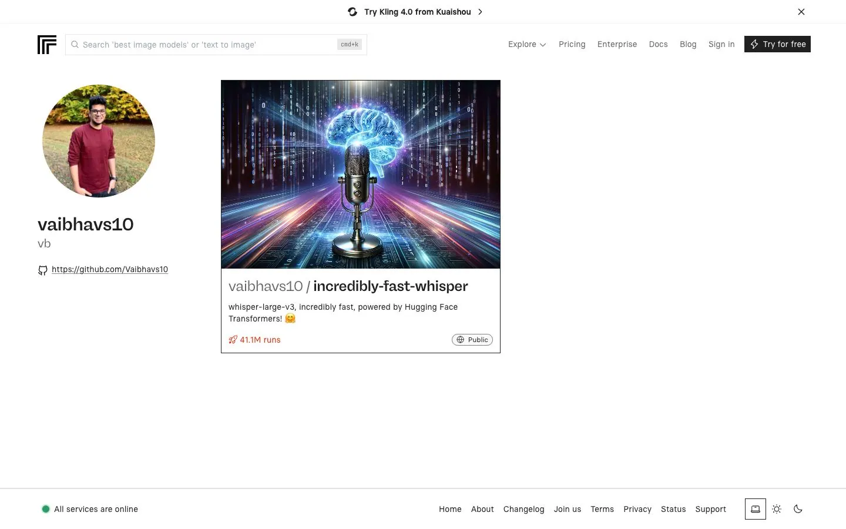Switch to light theme sun icon
846x529 pixels.
[777, 509]
